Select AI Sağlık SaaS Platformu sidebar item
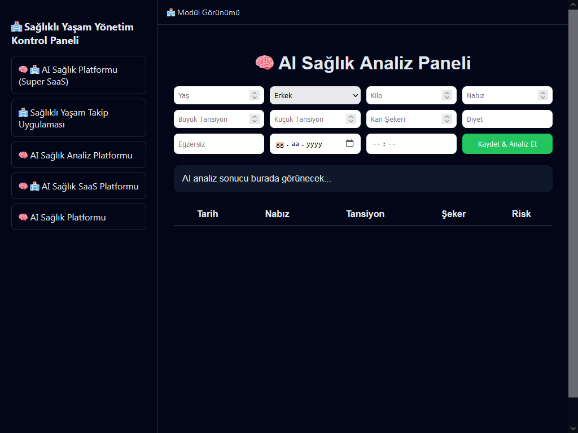Screen dimensions: 578x433 [78, 186]
